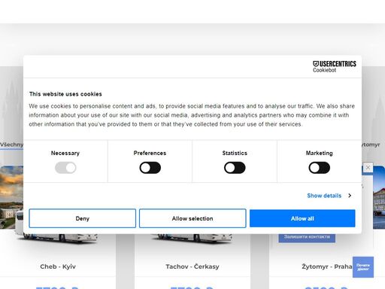Turn on the Marketing cookies toggle
This screenshot has width=385, height=289.
(319, 168)
